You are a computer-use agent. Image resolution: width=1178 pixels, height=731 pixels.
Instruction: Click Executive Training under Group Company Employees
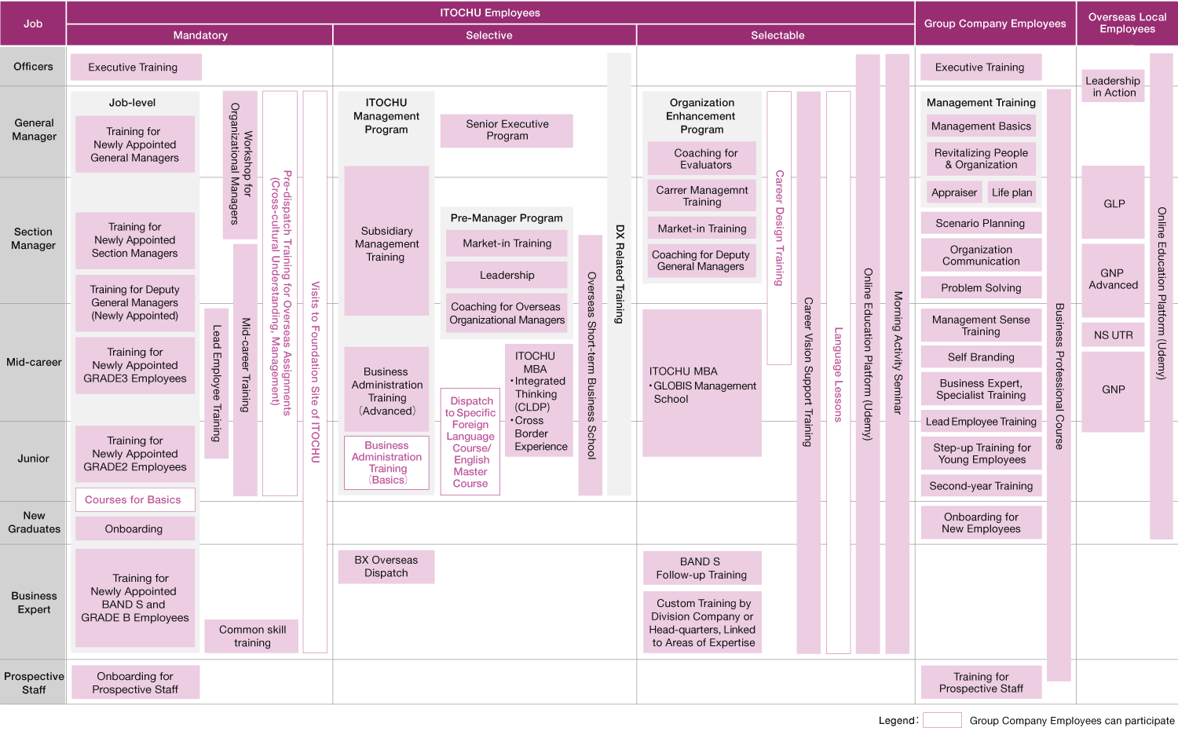click(981, 68)
